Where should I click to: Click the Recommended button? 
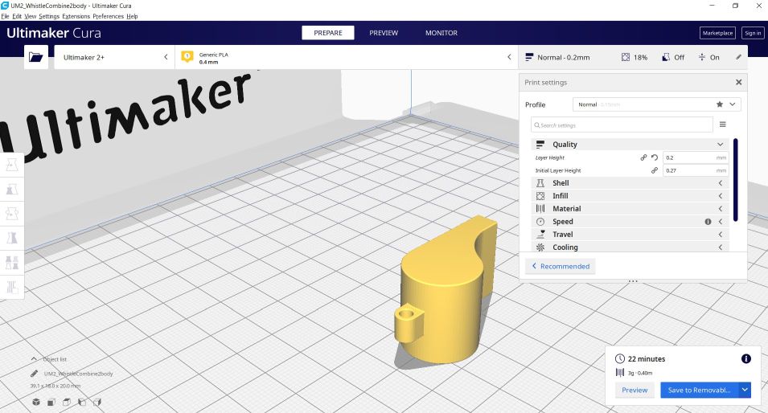[561, 266]
